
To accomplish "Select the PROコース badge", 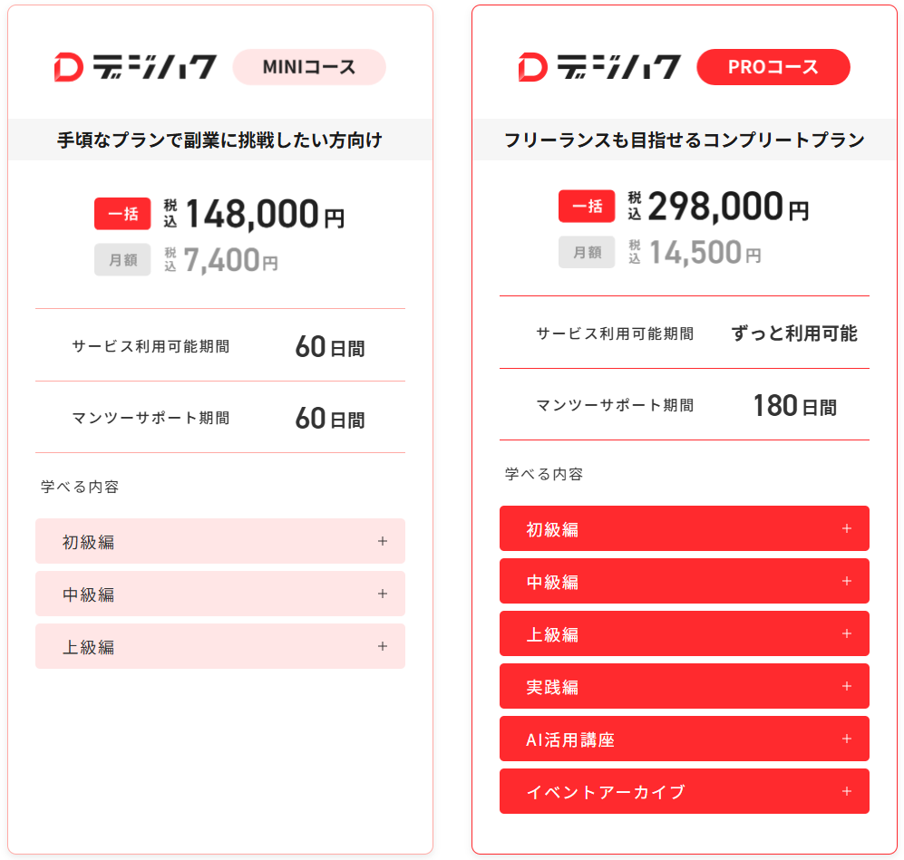I will tap(773, 67).
